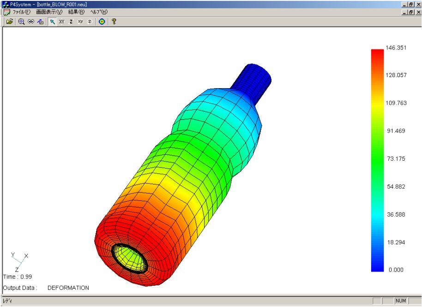This screenshot has height=307, width=422.
Task: Close the inner bottle_BLOW document window
Action: [x=418, y=12]
